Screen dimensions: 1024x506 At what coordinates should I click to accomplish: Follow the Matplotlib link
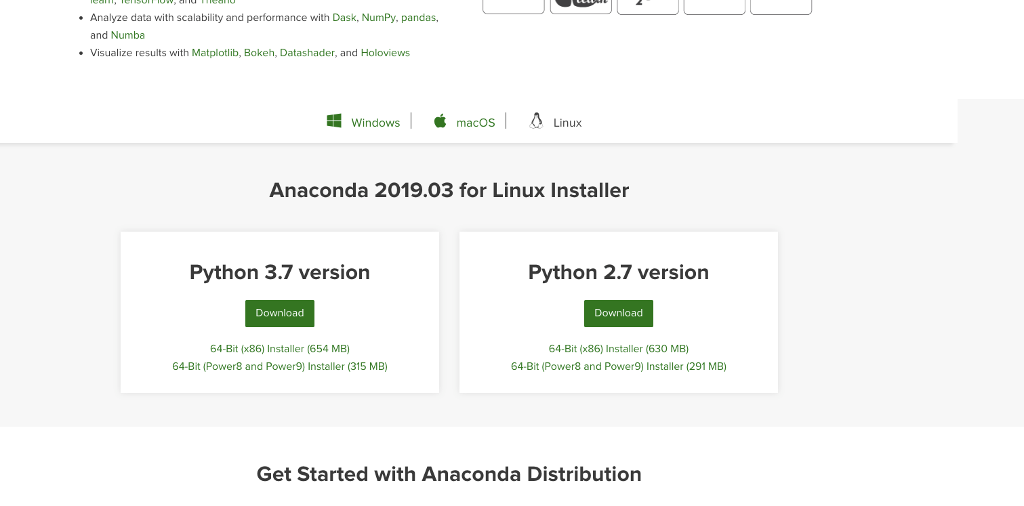215,53
